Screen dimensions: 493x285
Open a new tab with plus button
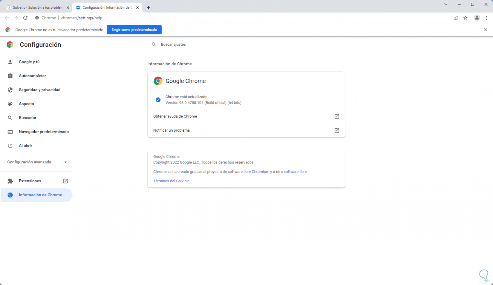(x=148, y=8)
